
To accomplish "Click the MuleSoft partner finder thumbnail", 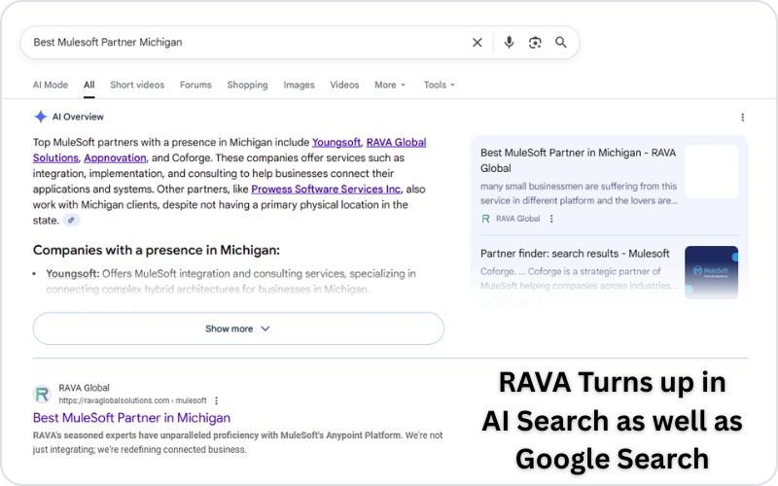I will 711,271.
